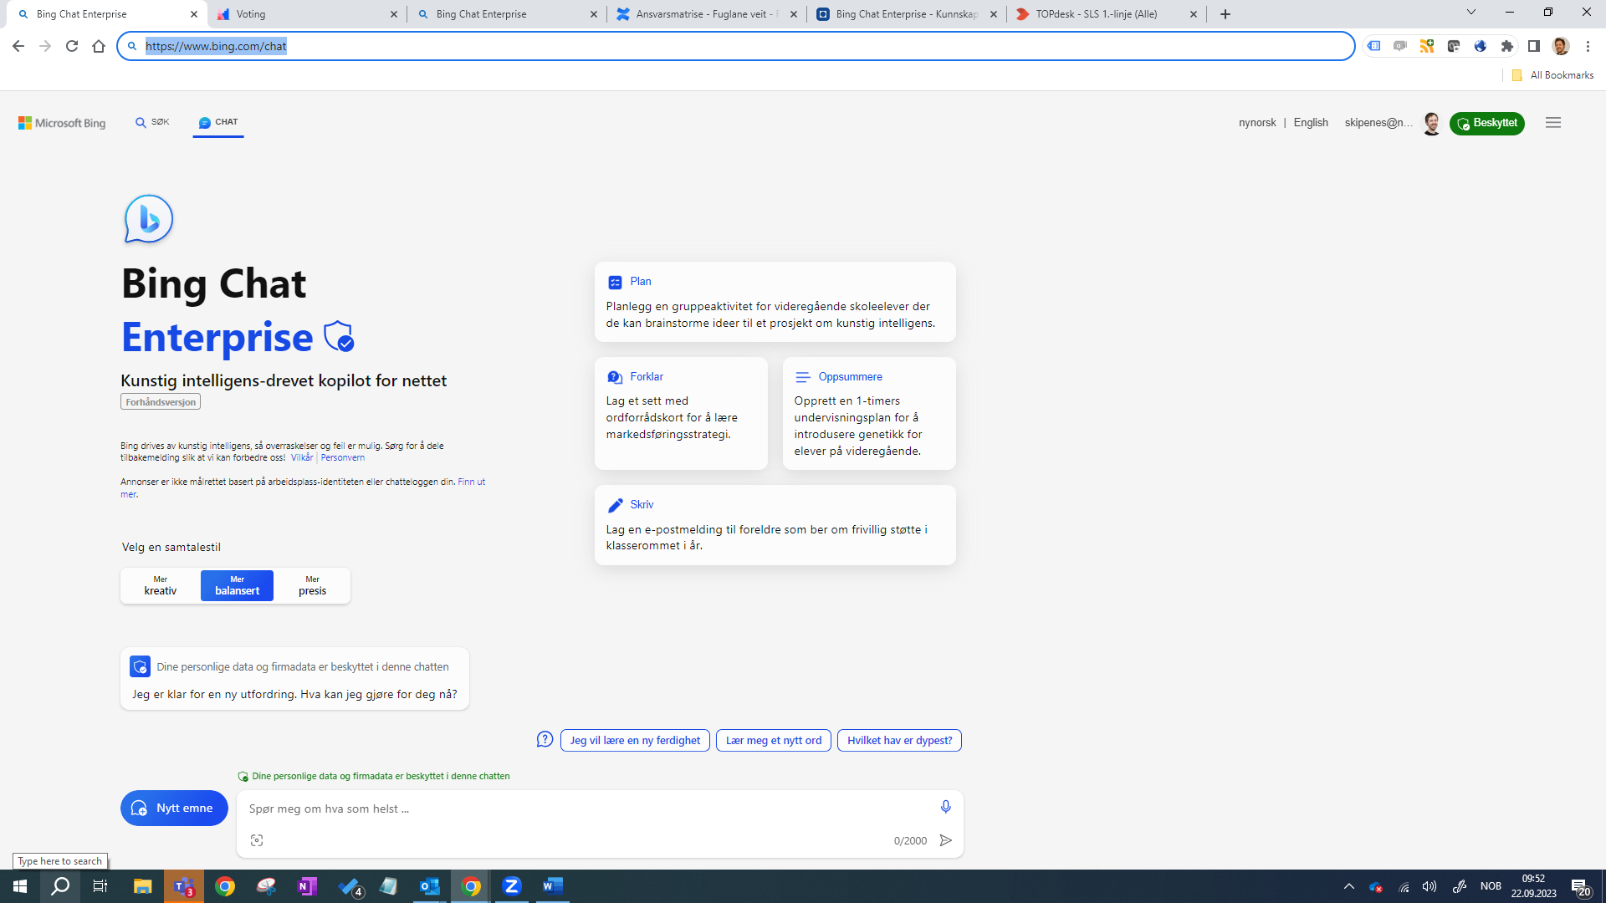Open the hamburger menu in Bing header
Viewport: 1606px width, 903px height.
point(1553,123)
